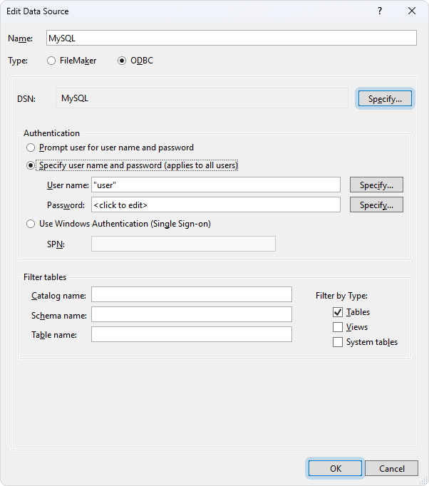Click Specify button for User name
This screenshot has width=429, height=486.
[376, 185]
